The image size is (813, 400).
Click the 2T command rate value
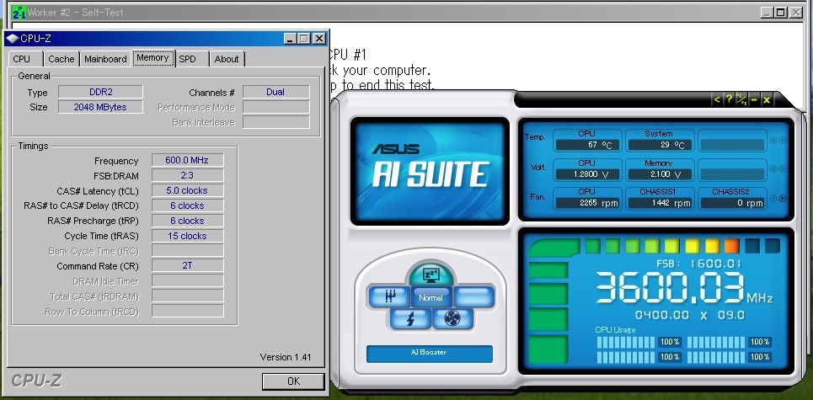click(187, 266)
